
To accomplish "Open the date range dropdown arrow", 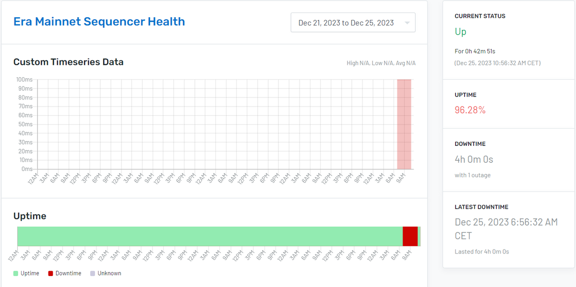I will (x=407, y=23).
